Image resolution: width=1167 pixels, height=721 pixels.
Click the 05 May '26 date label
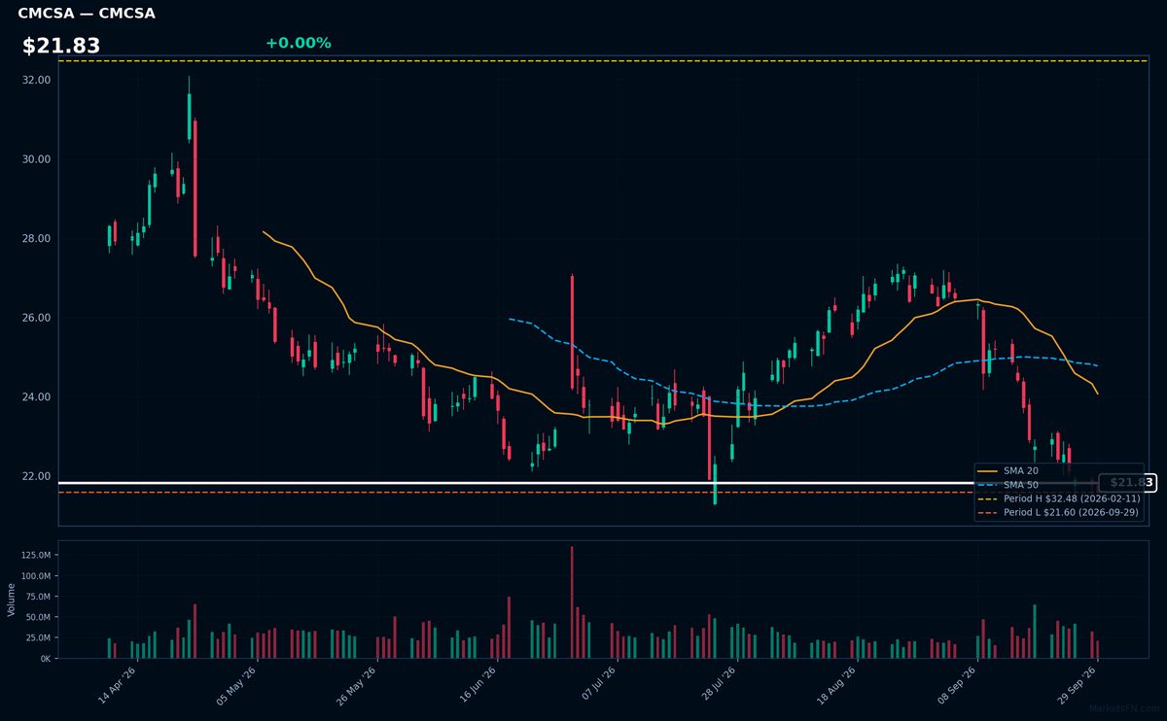(x=236, y=685)
